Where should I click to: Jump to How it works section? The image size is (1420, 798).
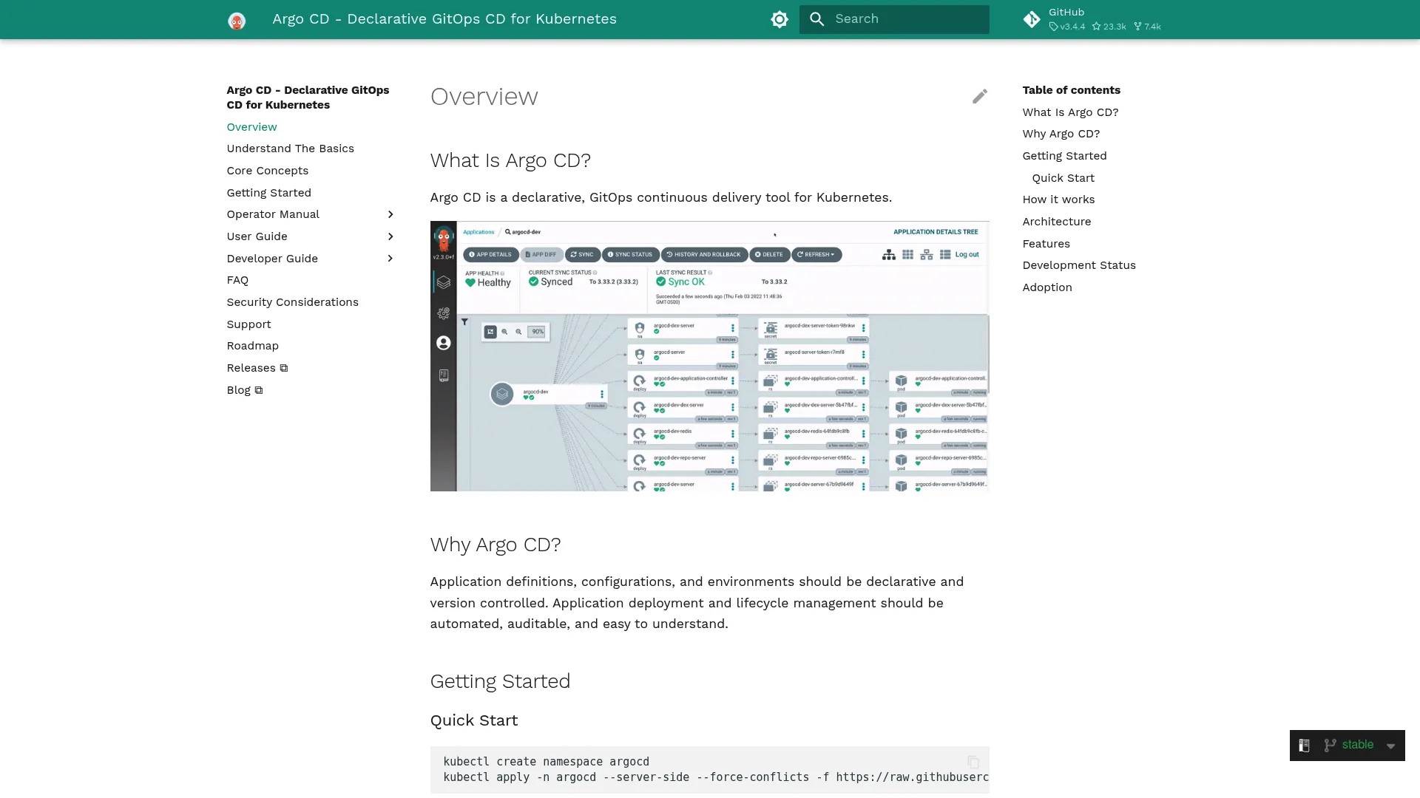[1058, 199]
